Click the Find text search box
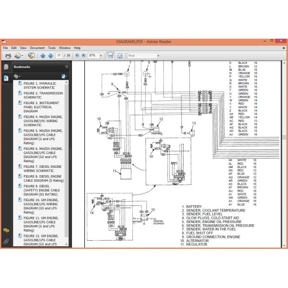 pyautogui.click(x=142, y=56)
